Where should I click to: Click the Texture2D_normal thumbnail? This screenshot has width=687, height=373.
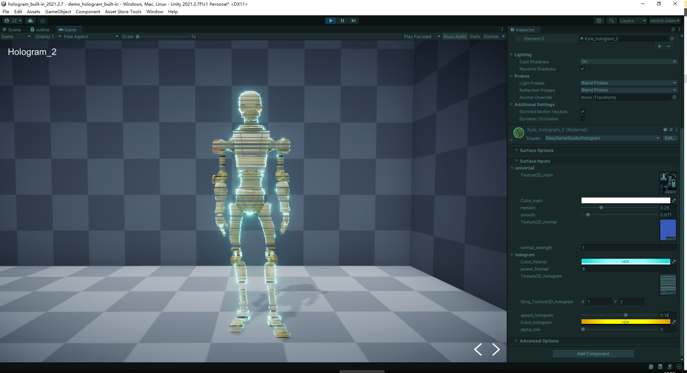tap(667, 230)
